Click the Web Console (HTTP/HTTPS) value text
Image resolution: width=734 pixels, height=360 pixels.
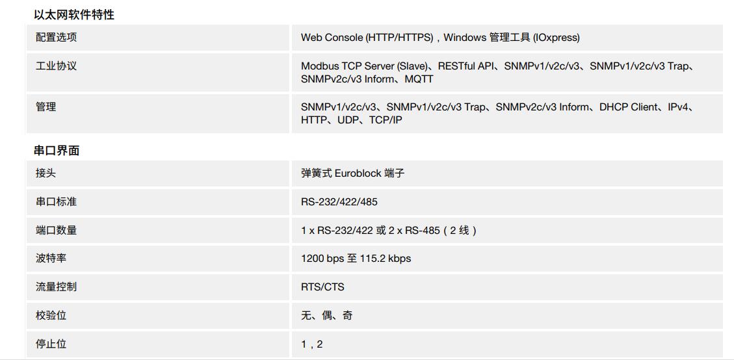pos(367,38)
